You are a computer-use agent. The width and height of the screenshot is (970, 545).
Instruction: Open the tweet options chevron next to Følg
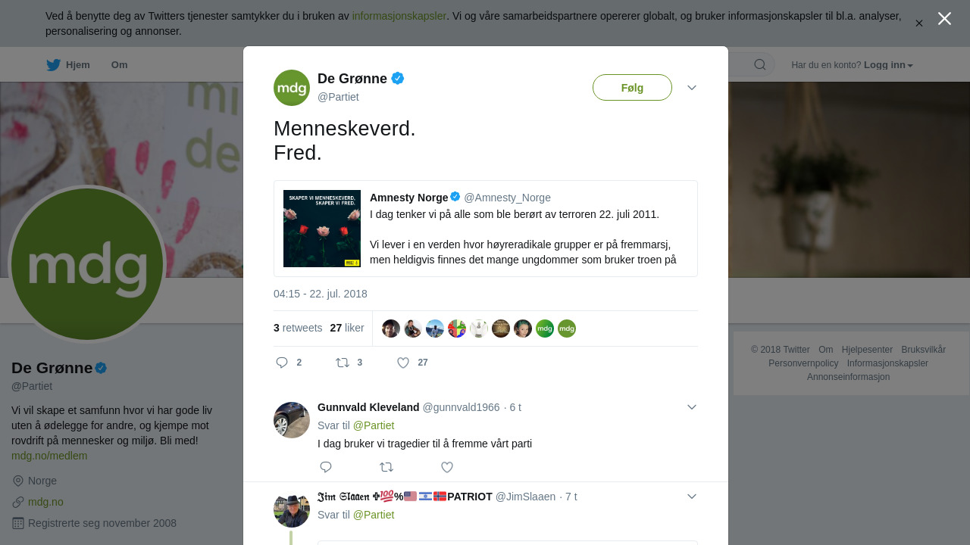click(x=692, y=88)
